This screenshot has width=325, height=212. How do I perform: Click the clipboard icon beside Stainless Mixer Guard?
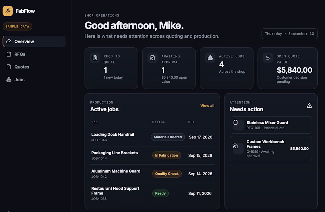click(236, 123)
